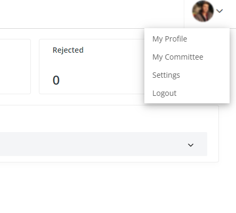
Task: Select the Rejected count value 0
Action: point(56,80)
